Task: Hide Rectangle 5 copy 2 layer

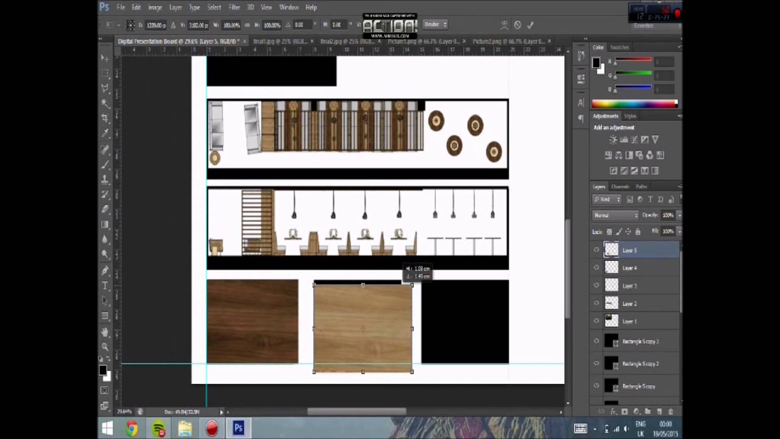Action: click(x=597, y=364)
